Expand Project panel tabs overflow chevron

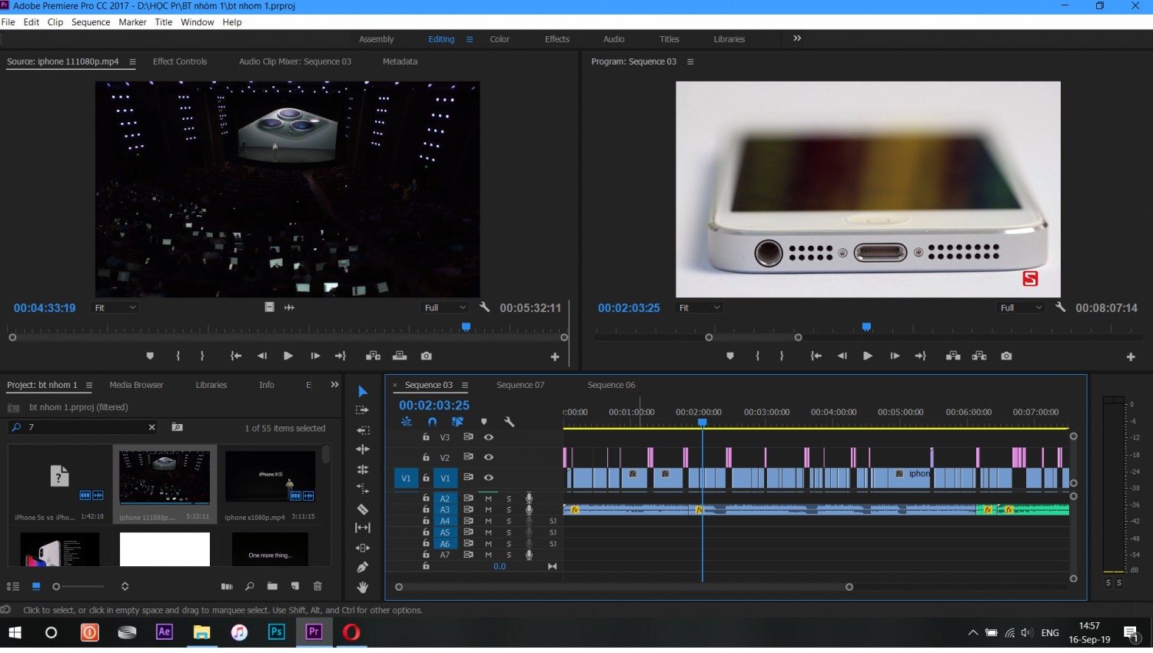[x=334, y=385]
